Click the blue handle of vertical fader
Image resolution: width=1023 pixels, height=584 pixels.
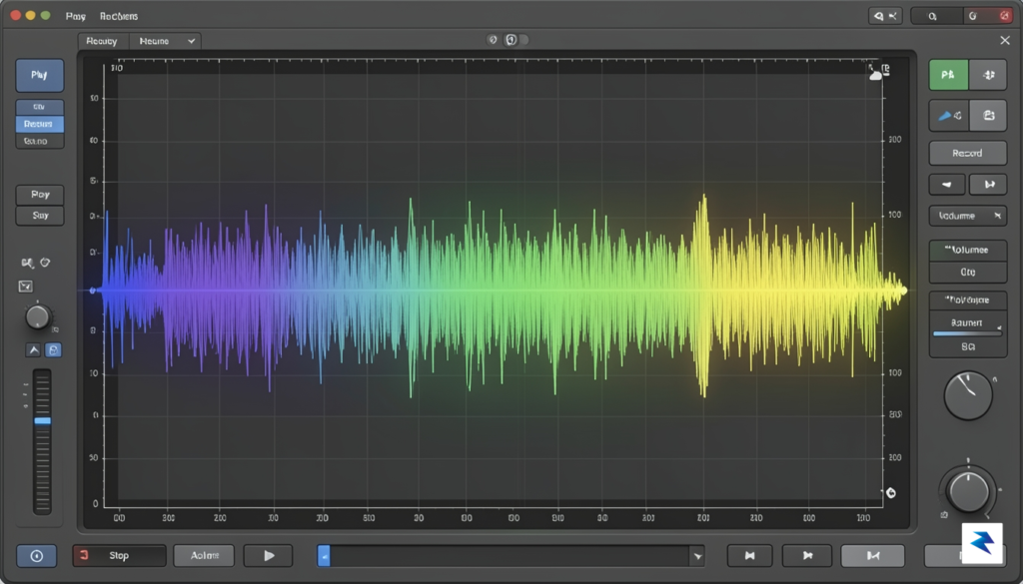point(42,421)
